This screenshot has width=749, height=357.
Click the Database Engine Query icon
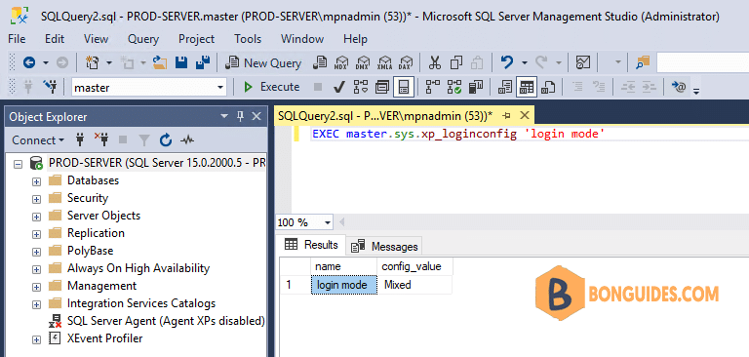click(320, 62)
